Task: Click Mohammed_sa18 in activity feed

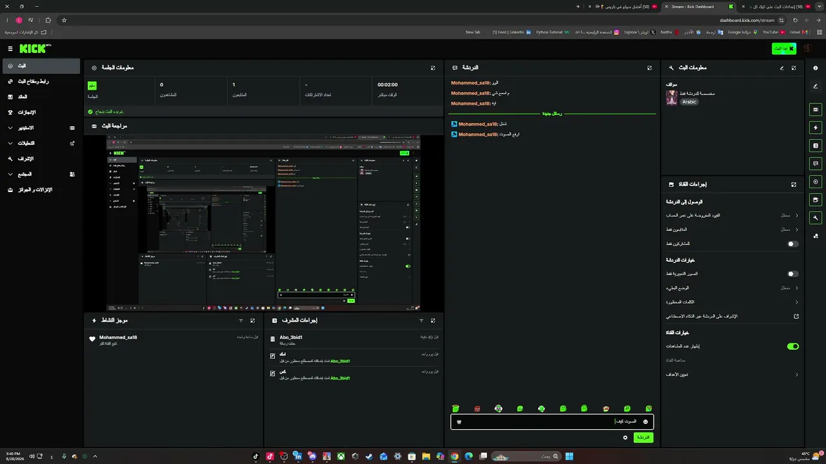Action: pyautogui.click(x=118, y=337)
